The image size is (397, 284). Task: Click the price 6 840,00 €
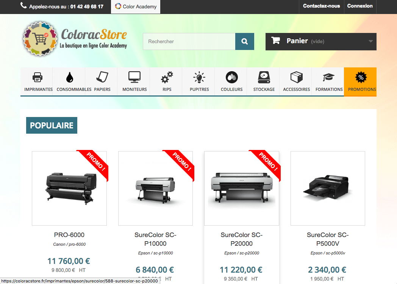coord(155,270)
